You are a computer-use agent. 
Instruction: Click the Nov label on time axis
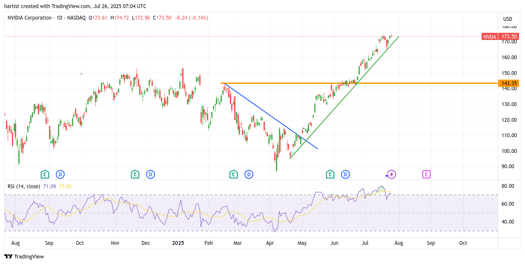click(x=115, y=243)
